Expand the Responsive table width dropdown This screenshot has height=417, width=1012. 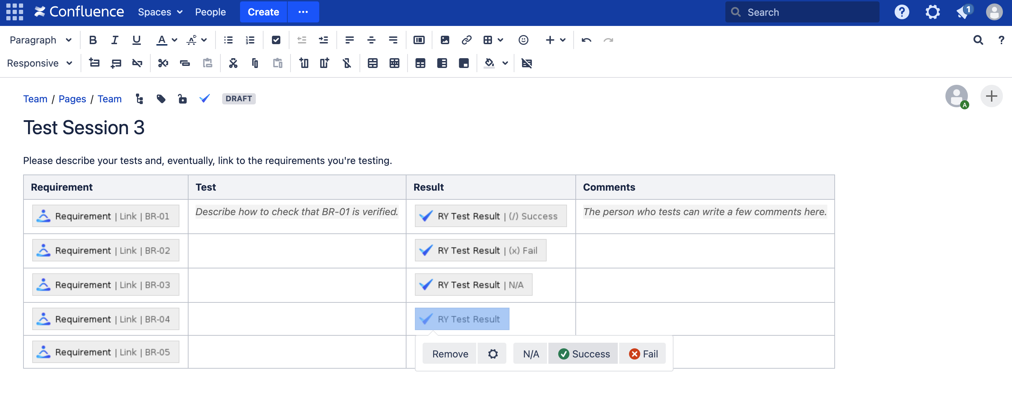[40, 63]
